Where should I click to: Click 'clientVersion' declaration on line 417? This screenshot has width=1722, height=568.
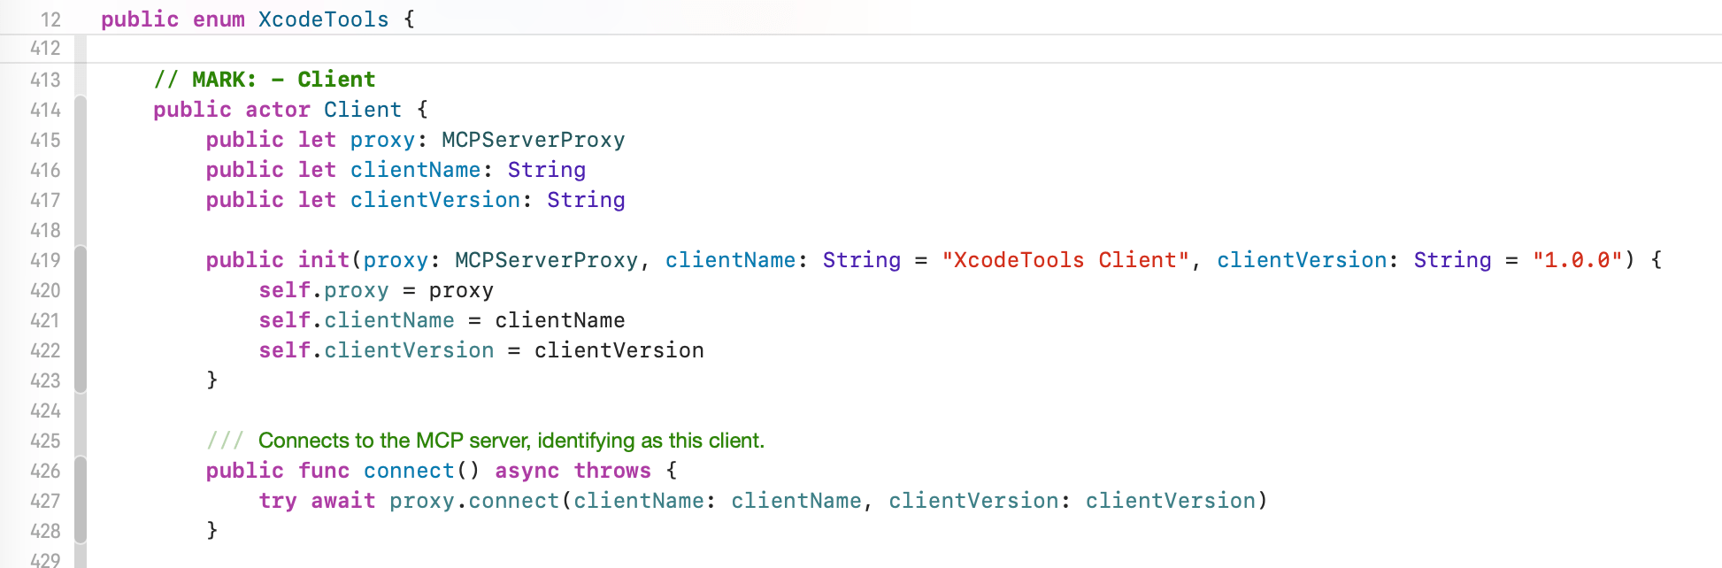(435, 199)
